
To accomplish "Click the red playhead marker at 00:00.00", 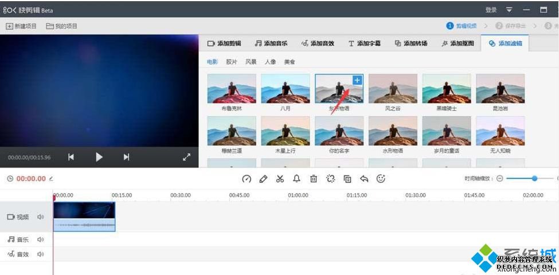I will click(54, 197).
